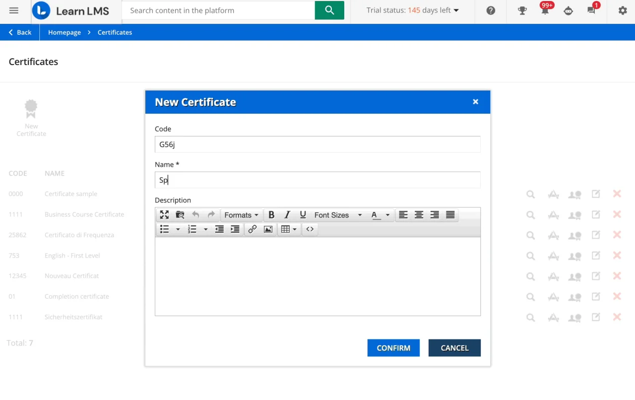The image size is (635, 400).
Task: View notifications via the bell icon
Action: click(545, 10)
